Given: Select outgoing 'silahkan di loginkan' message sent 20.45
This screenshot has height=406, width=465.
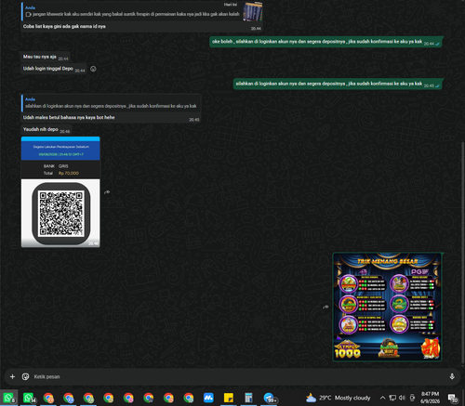Looking at the screenshot, I should pyautogui.click(x=338, y=84).
